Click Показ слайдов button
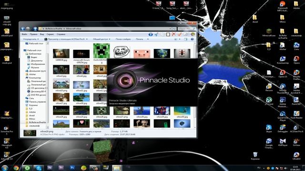Screen dimensions: 305x171 click(x=123, y=39)
